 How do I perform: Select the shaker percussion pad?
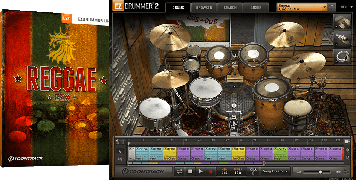(342, 39)
